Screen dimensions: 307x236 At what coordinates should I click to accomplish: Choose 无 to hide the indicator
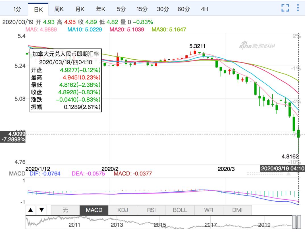coord(66,210)
